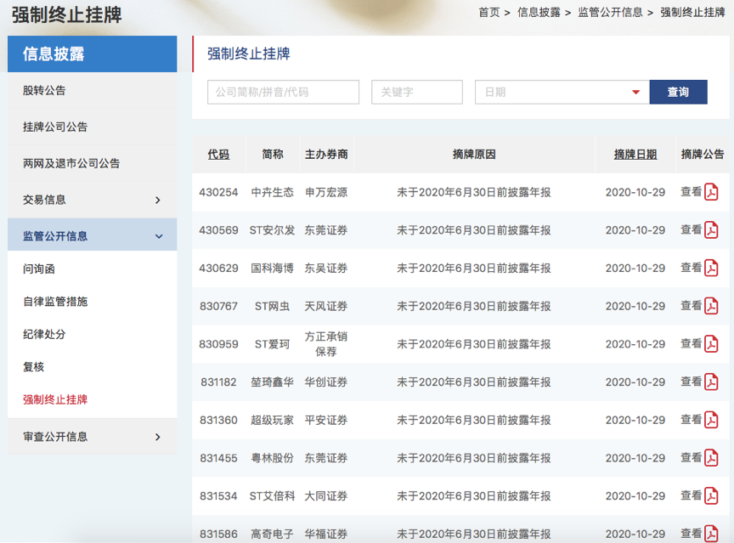Open PDF icon for 高奇电子 row

pos(711,534)
